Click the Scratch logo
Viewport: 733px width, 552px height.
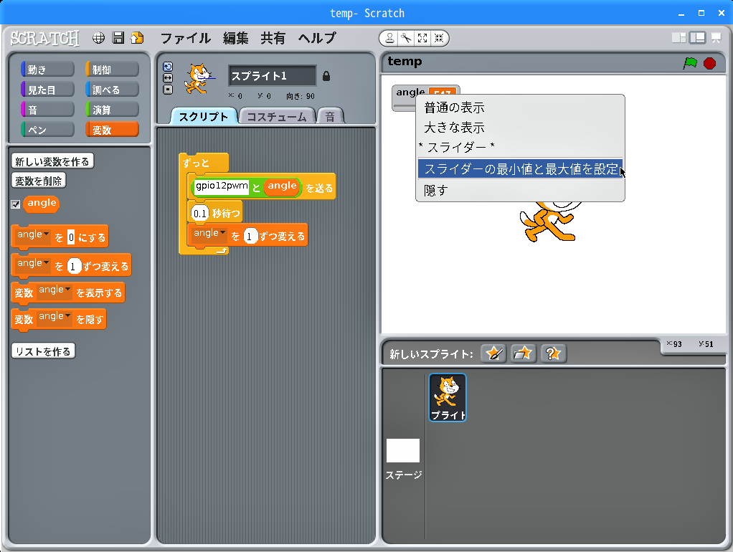point(45,38)
